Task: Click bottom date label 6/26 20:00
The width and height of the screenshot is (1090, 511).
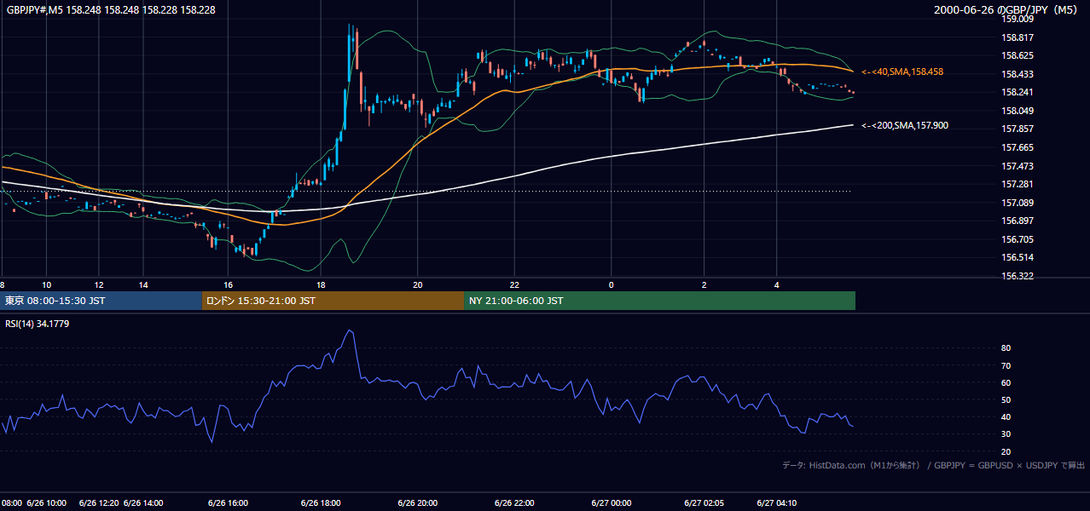Action: click(417, 503)
